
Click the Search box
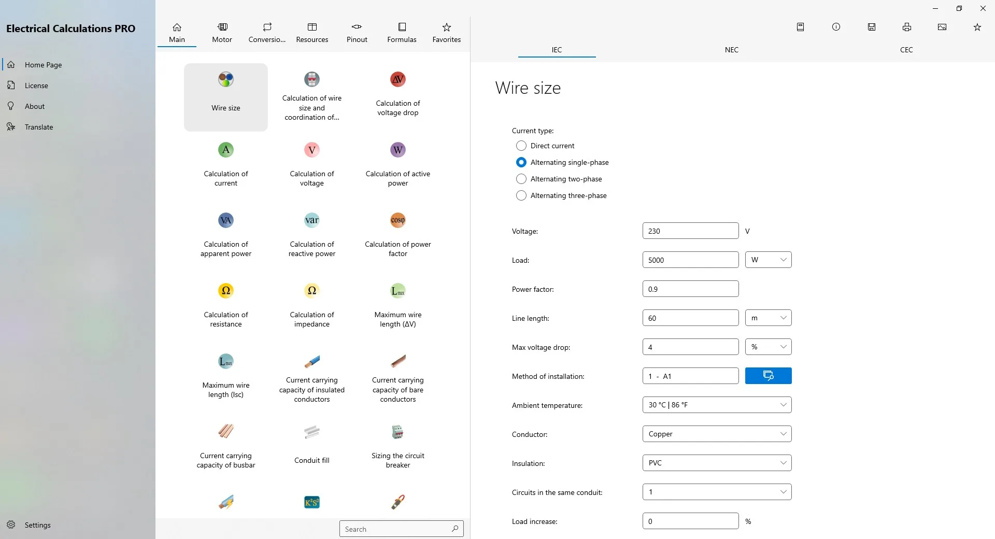(402, 529)
